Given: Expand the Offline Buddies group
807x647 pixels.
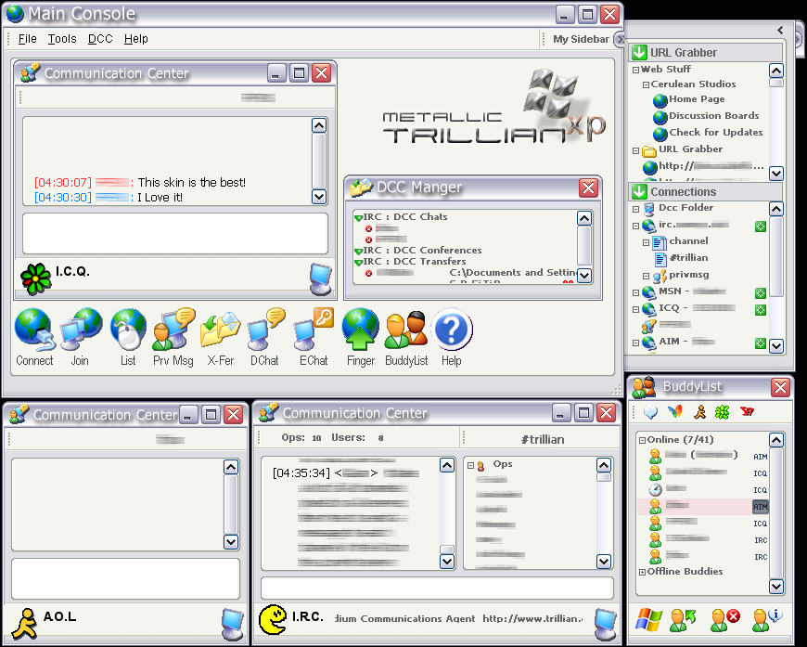Looking at the screenshot, I should [642, 572].
